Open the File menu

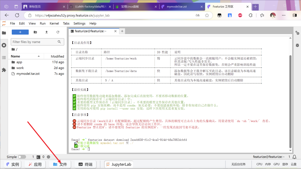click(12, 23)
